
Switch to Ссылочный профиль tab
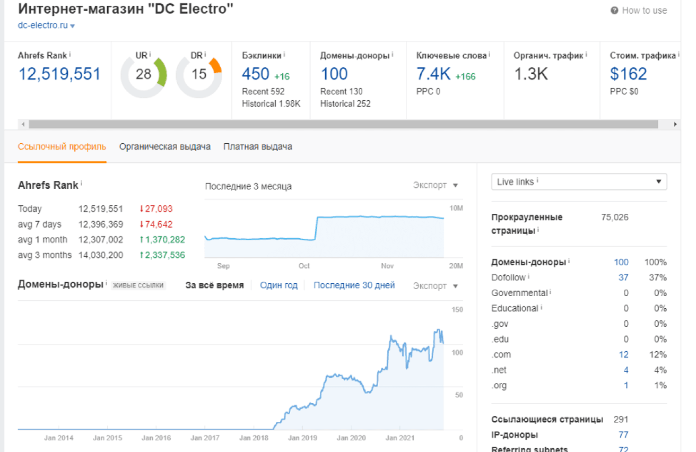pos(62,146)
